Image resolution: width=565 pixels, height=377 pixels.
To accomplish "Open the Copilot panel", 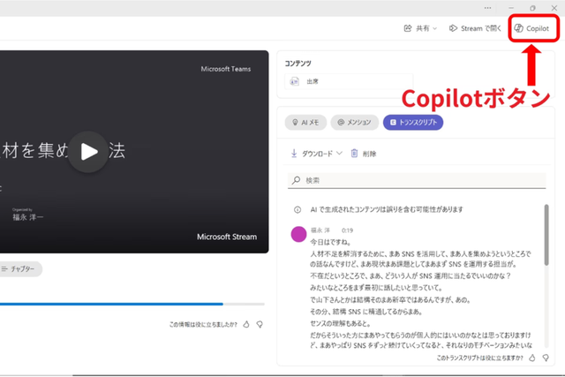I will pos(532,28).
